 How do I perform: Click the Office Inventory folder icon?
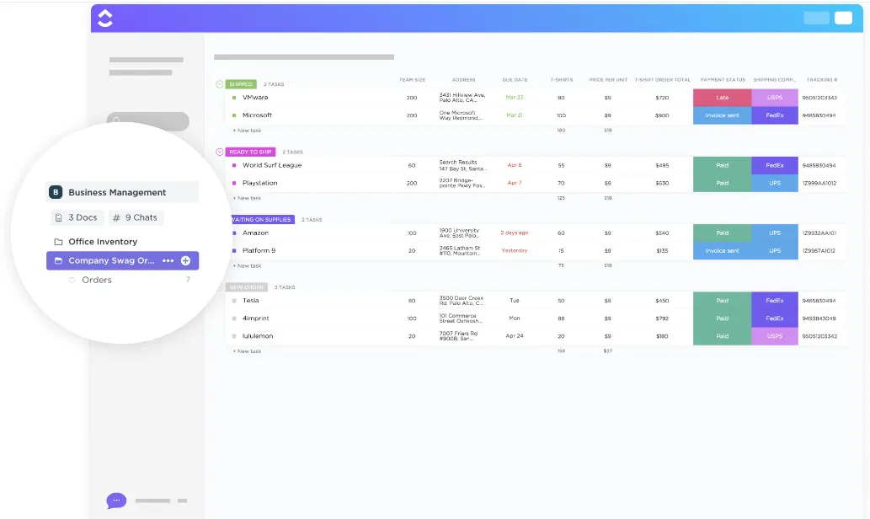(x=58, y=242)
